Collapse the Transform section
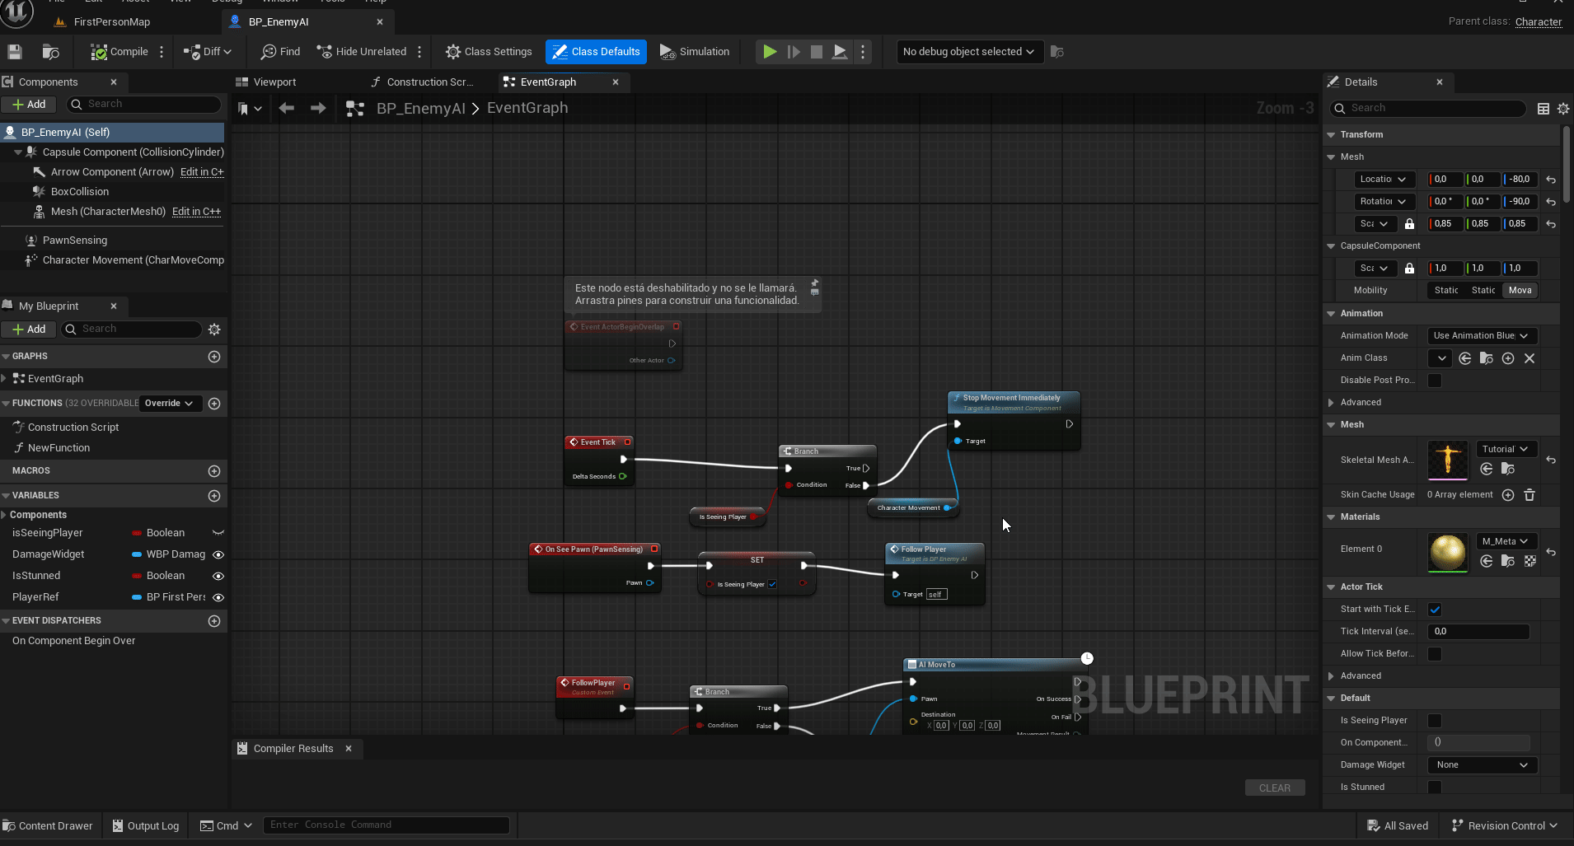1574x846 pixels. [1331, 135]
